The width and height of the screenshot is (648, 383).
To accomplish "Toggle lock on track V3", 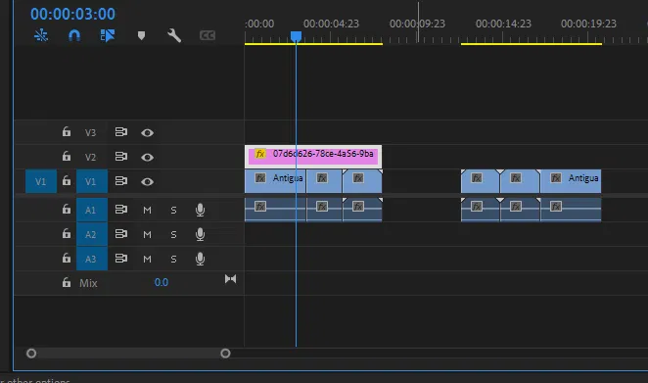I will [x=67, y=132].
